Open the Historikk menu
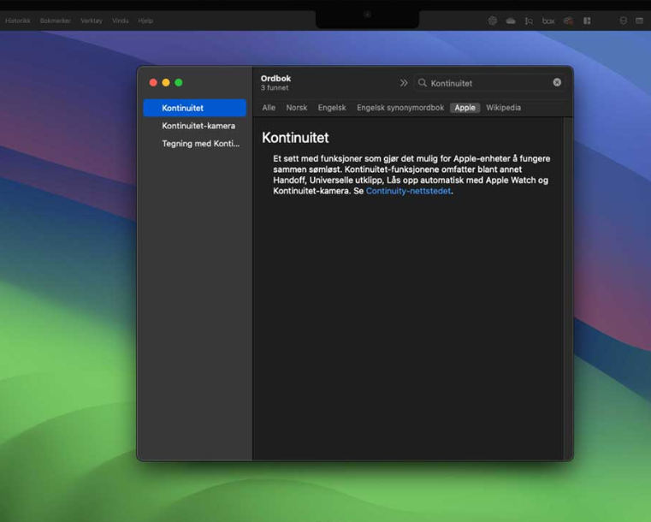The width and height of the screenshot is (651, 522). pyautogui.click(x=18, y=21)
